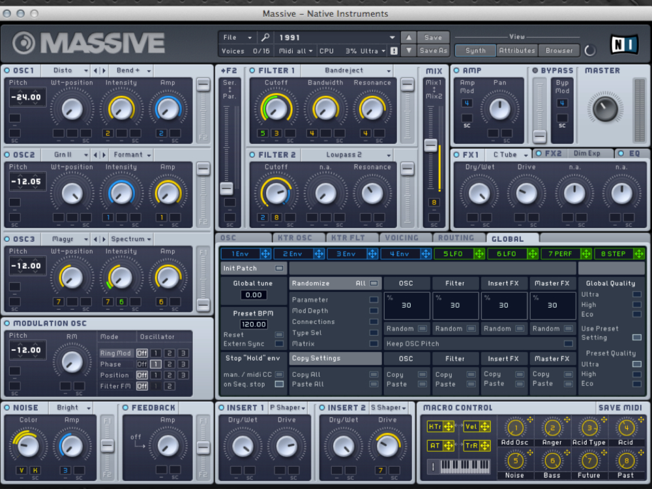Switch to the Routing tab
This screenshot has width=652, height=489.
pyautogui.click(x=459, y=238)
